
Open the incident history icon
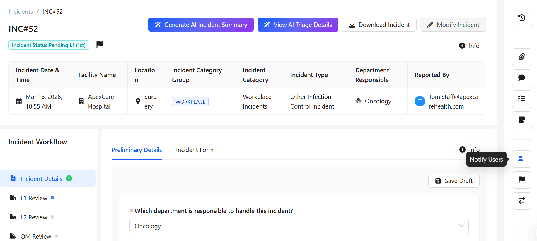tap(521, 18)
